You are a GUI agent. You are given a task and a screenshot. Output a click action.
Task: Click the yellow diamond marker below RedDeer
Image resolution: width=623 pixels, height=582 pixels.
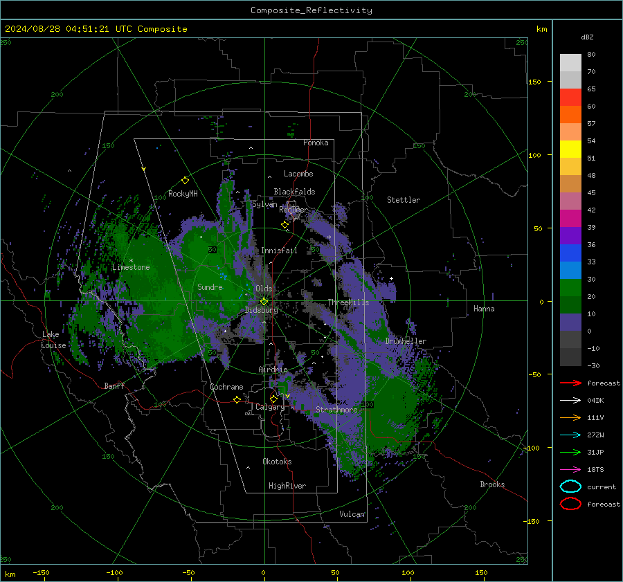[x=285, y=225]
